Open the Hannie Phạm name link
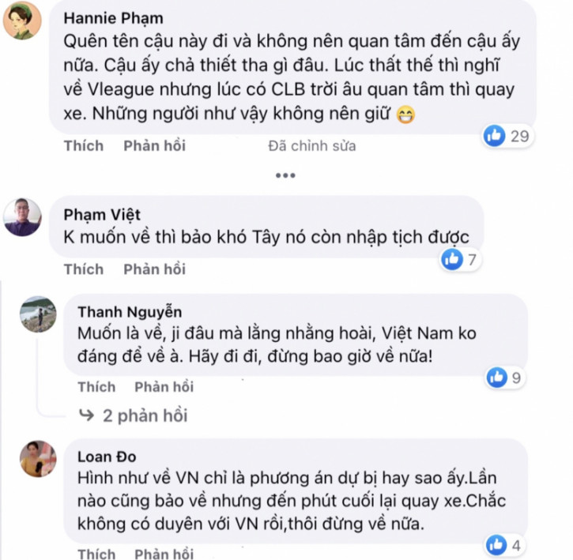This screenshot has width=573, height=560. (x=113, y=18)
